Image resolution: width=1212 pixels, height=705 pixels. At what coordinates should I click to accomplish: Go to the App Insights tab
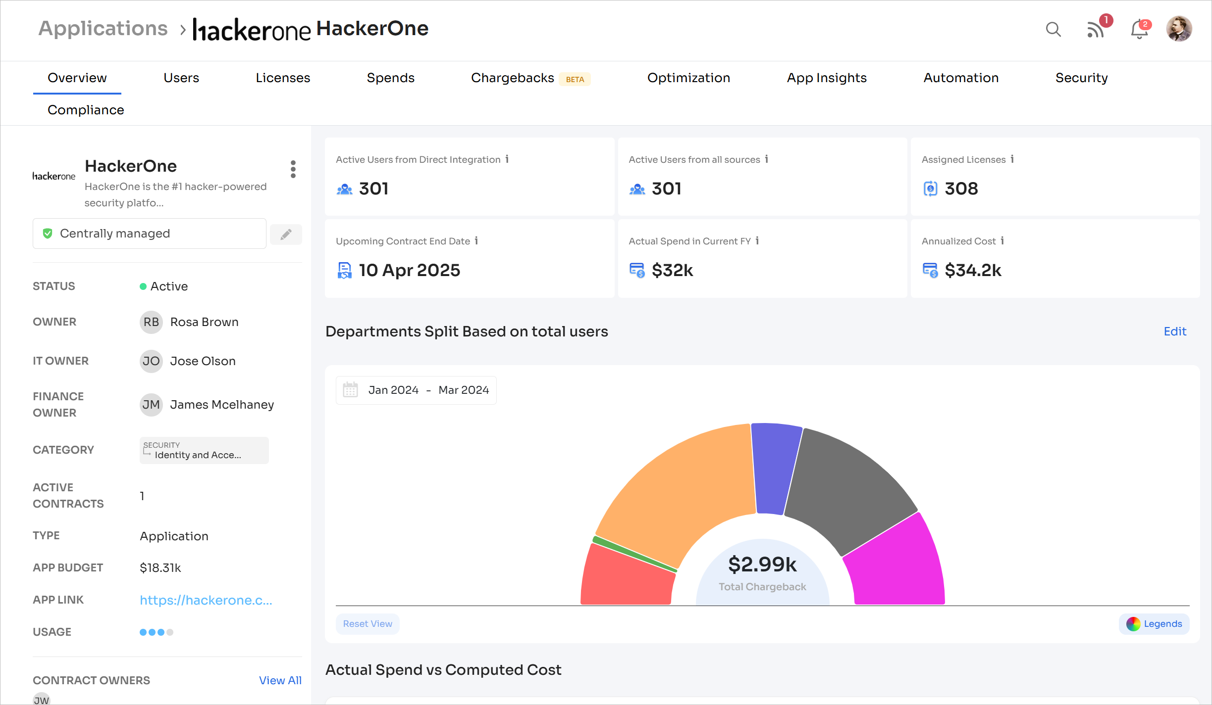[827, 78]
